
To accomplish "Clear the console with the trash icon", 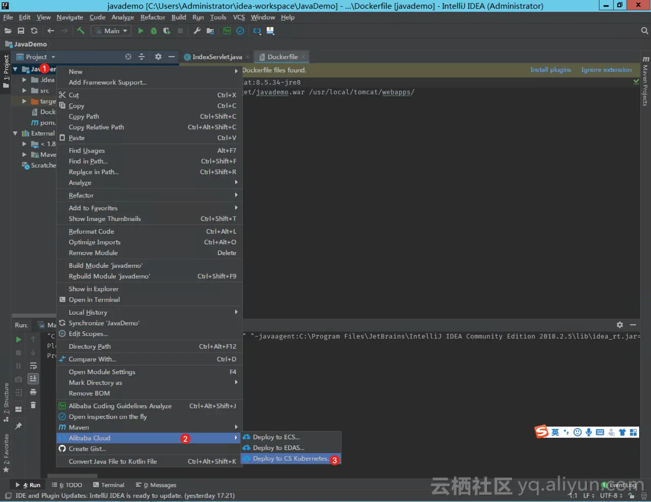I will (x=33, y=405).
